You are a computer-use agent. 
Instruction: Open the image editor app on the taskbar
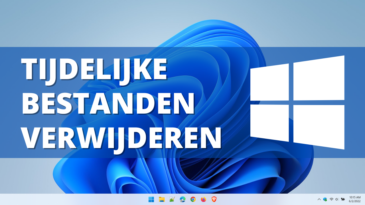pyautogui.click(x=172, y=200)
